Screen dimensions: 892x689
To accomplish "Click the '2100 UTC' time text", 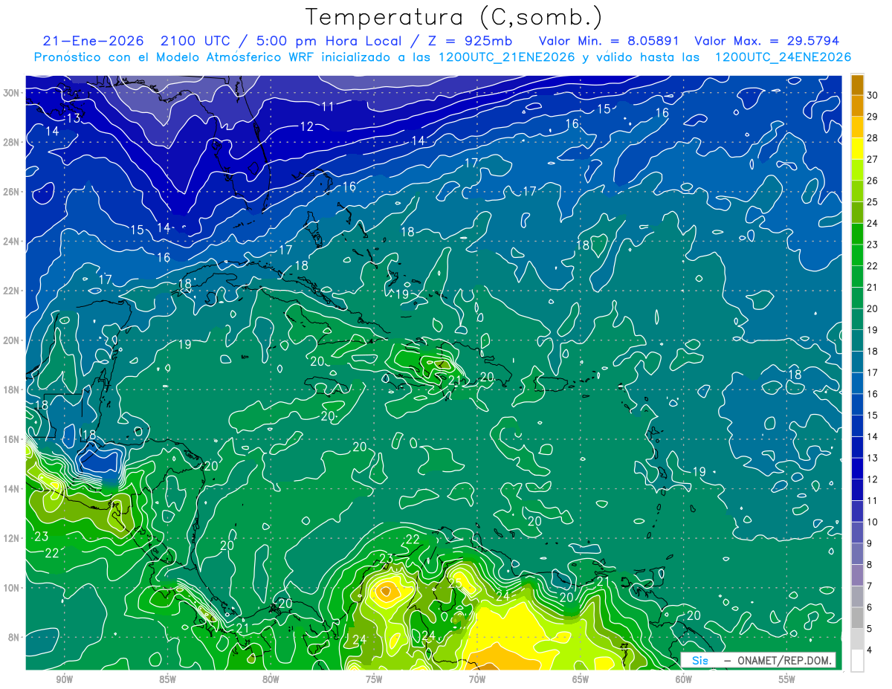I will tap(197, 41).
